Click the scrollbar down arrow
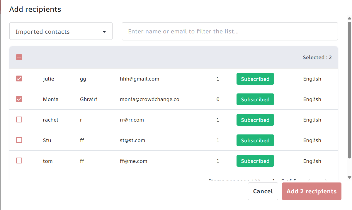 349,177
